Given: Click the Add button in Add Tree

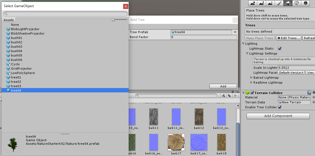Looking at the screenshot, I should pos(223,86).
